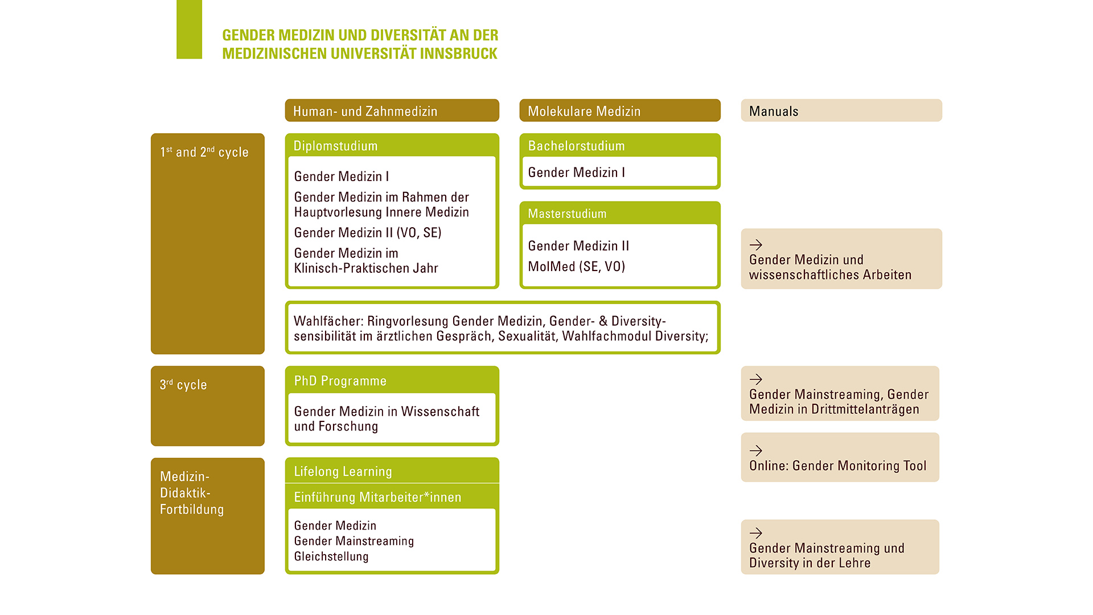Click the 'Lifelong Learning' heading

pos(343,471)
